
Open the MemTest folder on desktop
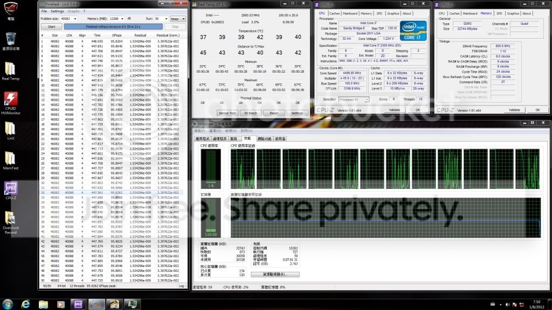click(11, 160)
